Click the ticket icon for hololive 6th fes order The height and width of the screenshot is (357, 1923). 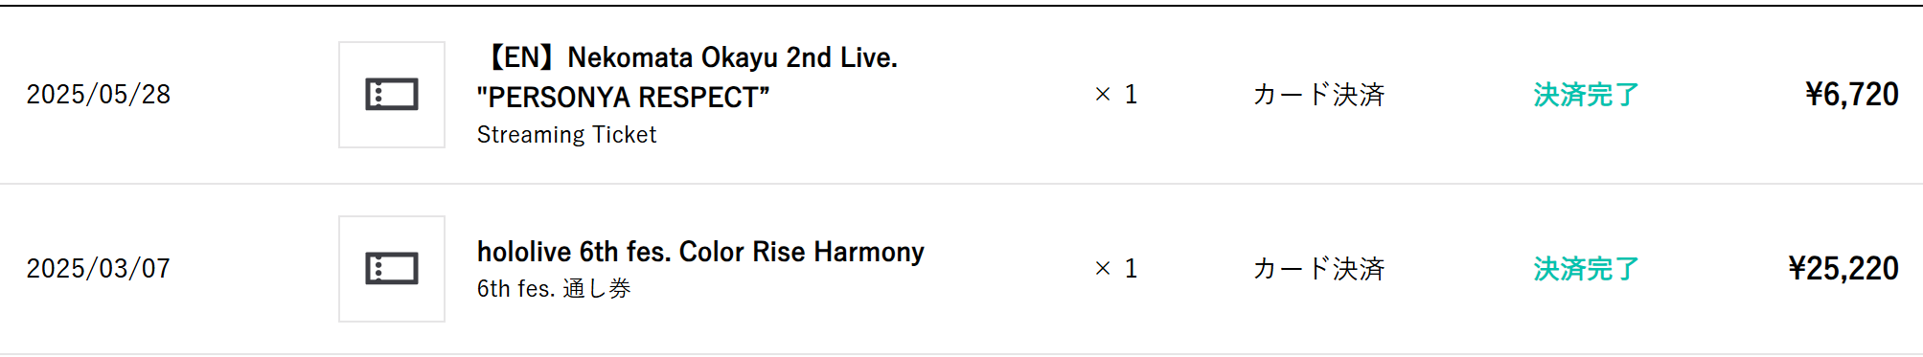392,269
